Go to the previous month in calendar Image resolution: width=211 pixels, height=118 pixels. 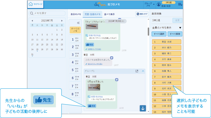32,21
